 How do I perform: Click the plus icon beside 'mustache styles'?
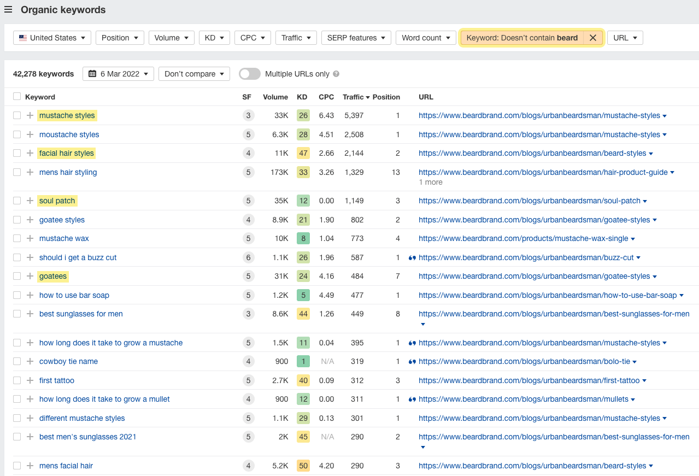30,115
